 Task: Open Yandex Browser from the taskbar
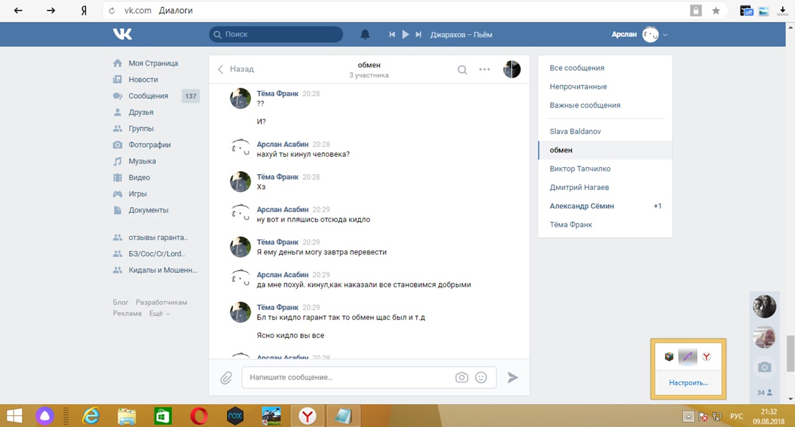tap(307, 415)
